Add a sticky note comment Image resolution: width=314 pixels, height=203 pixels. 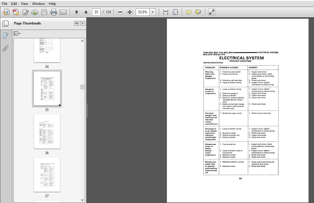[x=188, y=12]
